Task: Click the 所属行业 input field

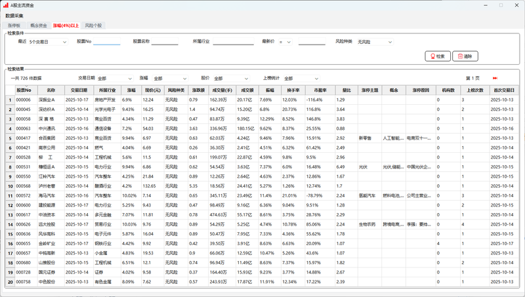Action: pyautogui.click(x=232, y=41)
